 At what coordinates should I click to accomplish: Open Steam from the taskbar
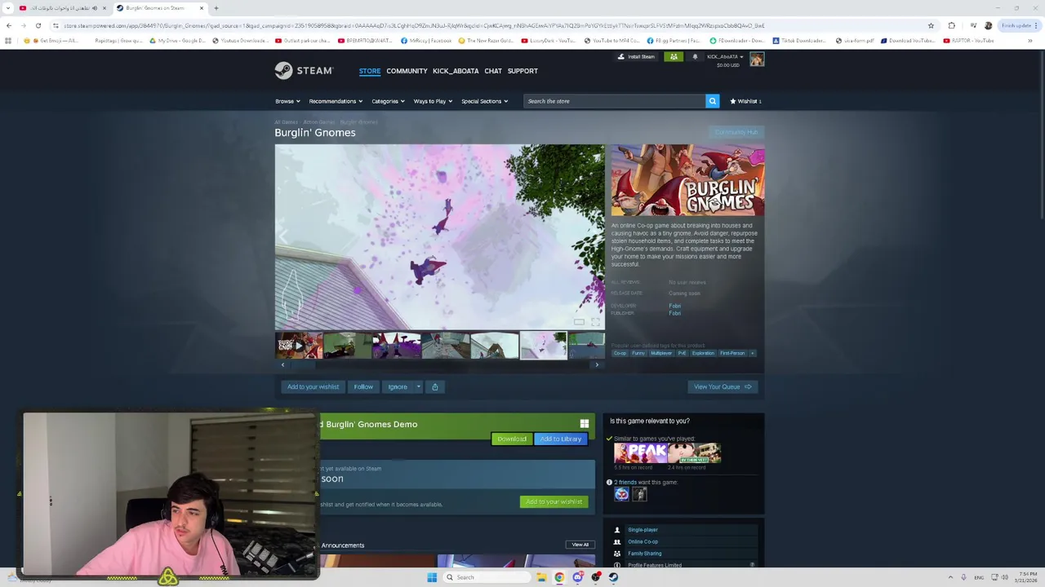(613, 577)
